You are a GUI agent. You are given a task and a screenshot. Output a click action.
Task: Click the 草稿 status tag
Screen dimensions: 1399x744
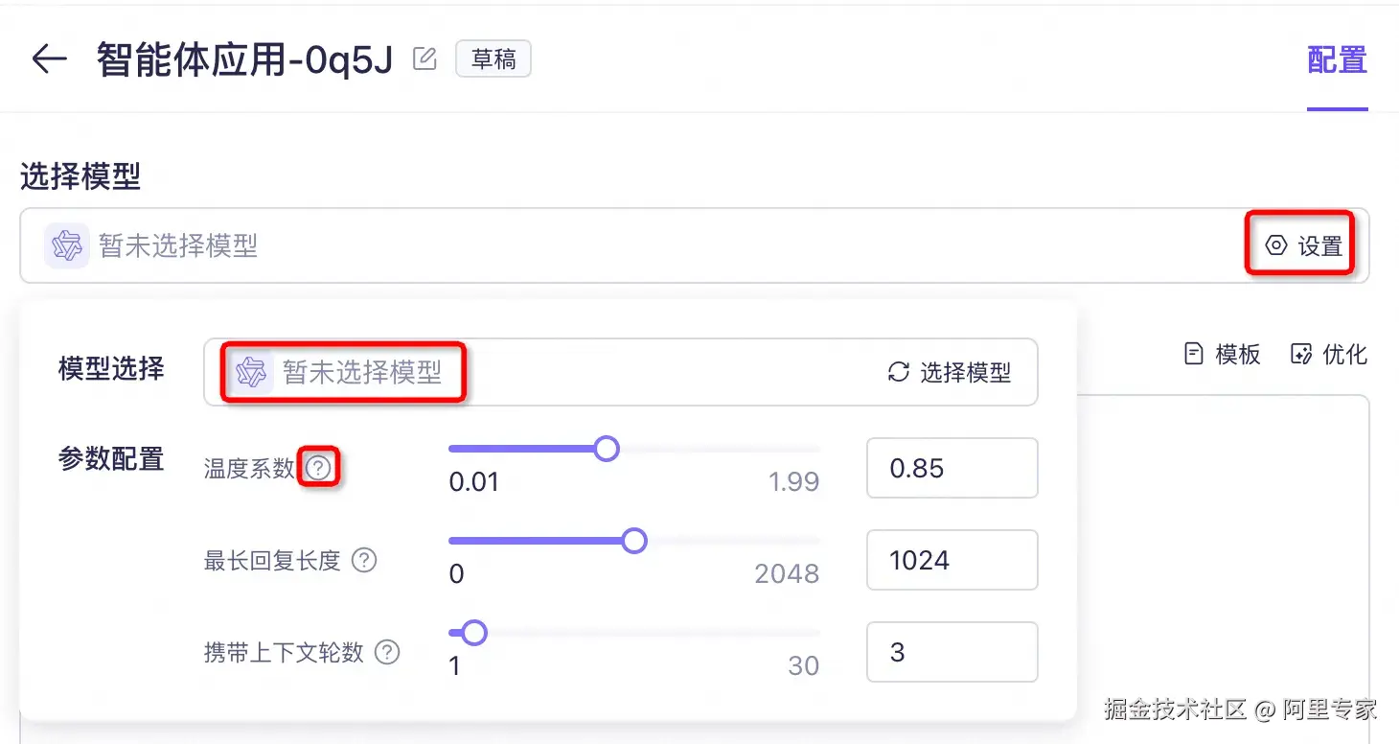tap(493, 59)
